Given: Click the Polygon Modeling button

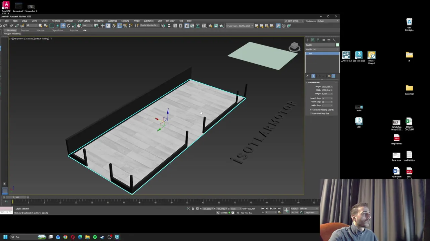Looking at the screenshot, I should point(12,34).
